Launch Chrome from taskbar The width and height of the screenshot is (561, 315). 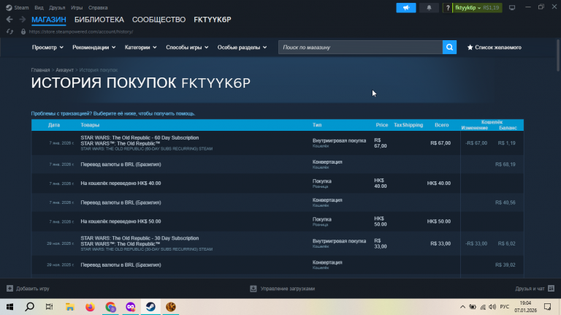click(110, 307)
